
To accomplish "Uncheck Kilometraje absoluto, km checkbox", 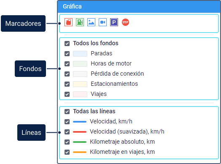I will [67, 142].
